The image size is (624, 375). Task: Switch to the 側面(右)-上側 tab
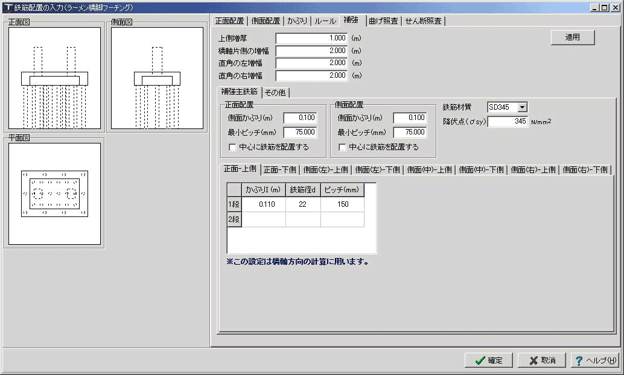(533, 170)
